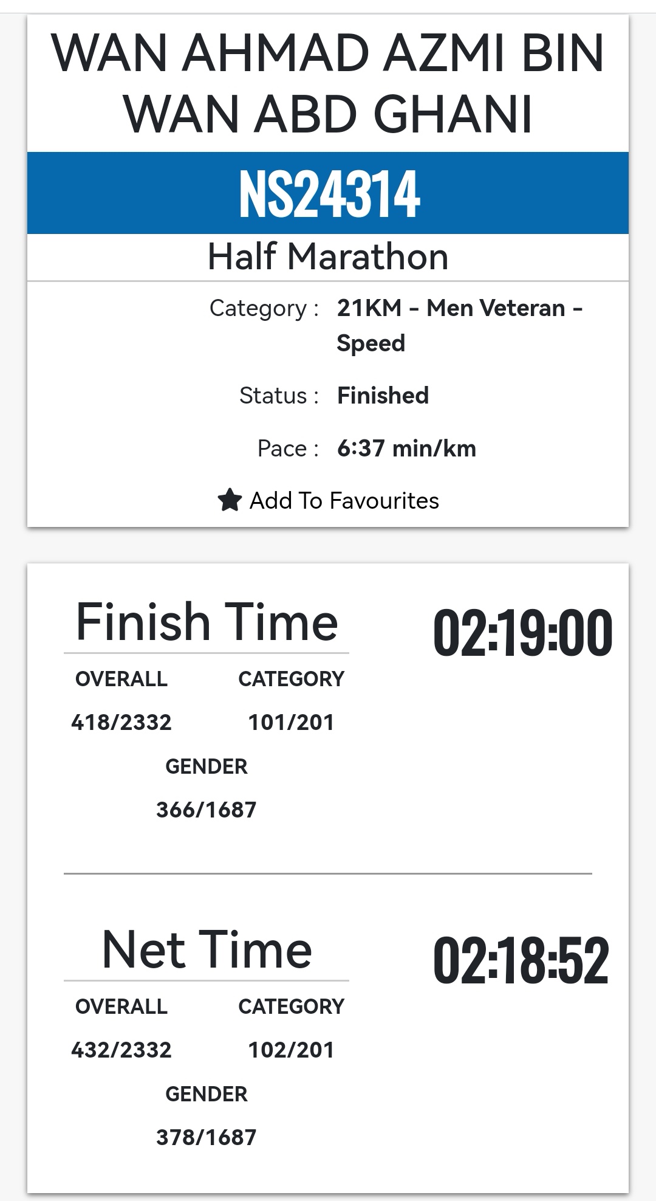
Task: Click the runner name heading
Action: point(328,83)
